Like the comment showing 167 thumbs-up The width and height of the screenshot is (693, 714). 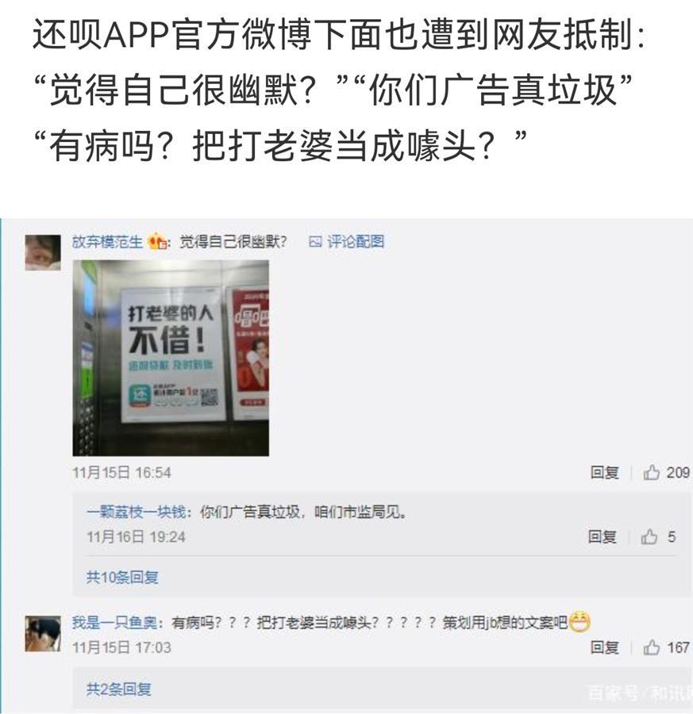pyautogui.click(x=666, y=647)
